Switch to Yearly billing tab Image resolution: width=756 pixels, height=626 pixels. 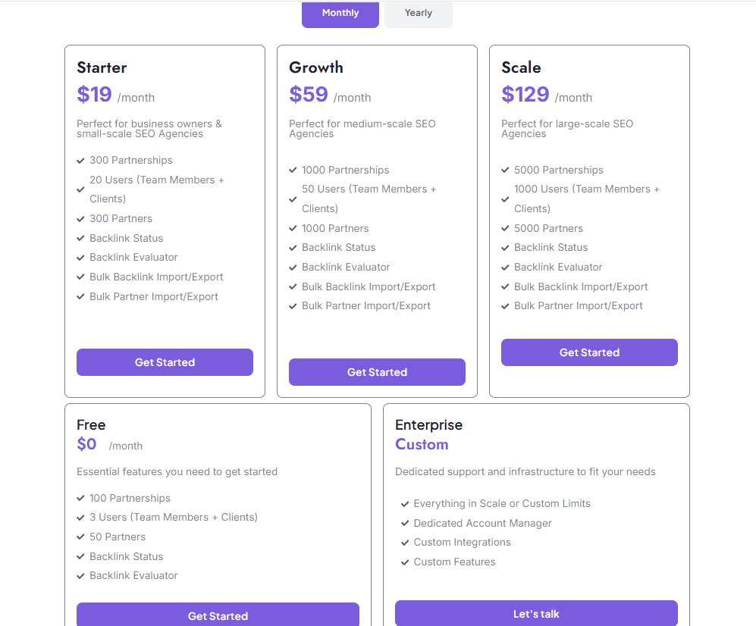tap(418, 14)
